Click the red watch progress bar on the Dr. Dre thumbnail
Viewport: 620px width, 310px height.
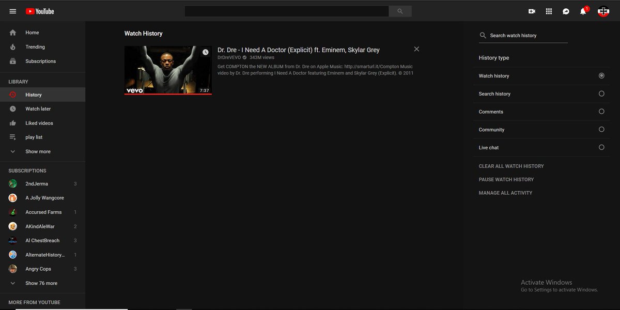click(168, 94)
